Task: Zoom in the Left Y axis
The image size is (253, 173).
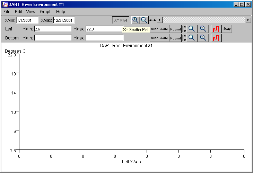Action: click(x=203, y=29)
